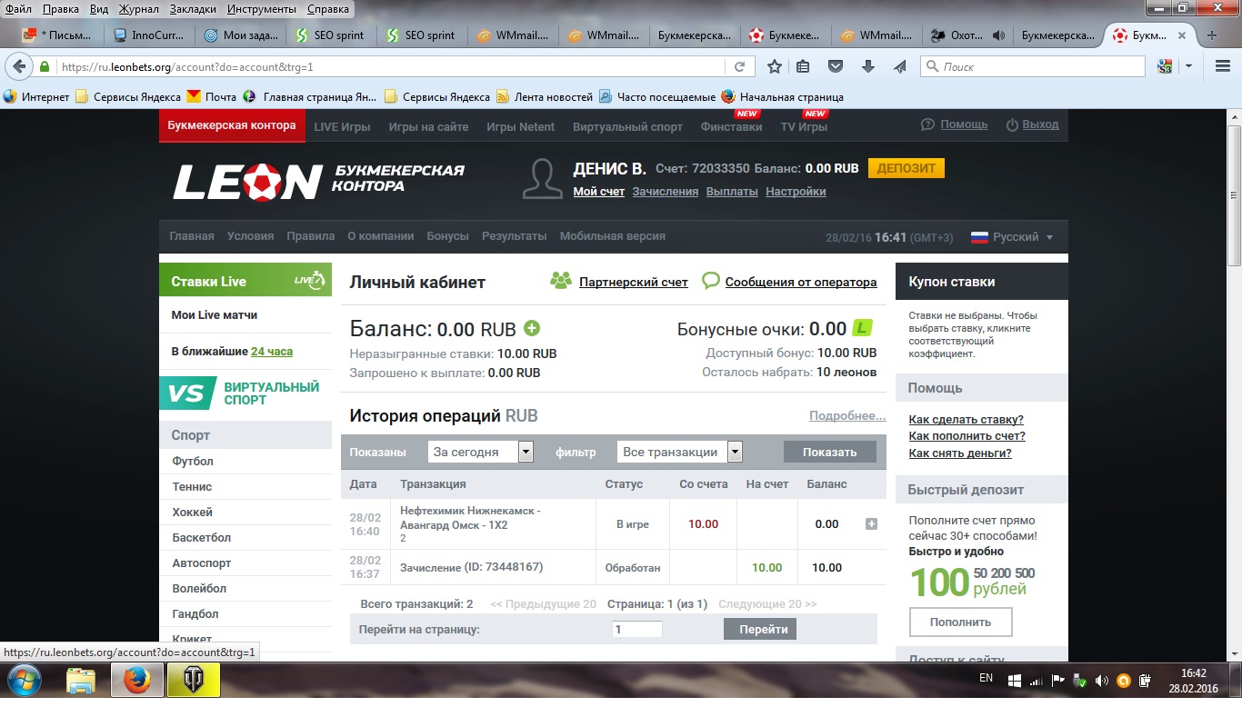The height and width of the screenshot is (707, 1242).
Task: Click the user avatar silhouette icon
Action: pos(543,179)
